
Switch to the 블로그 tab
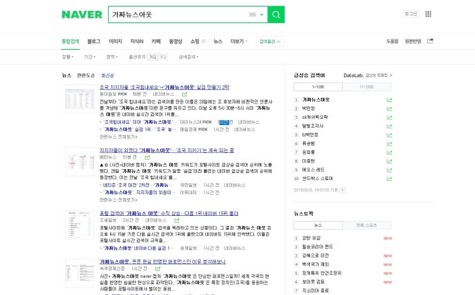tap(94, 42)
